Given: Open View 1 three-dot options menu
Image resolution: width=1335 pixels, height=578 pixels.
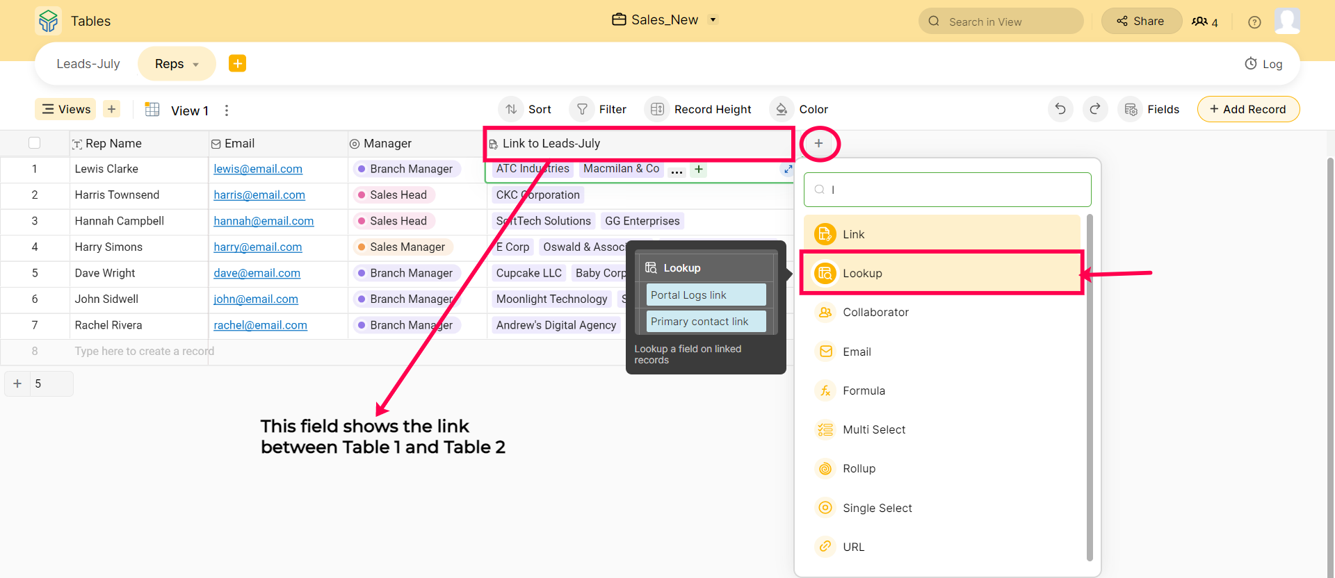Looking at the screenshot, I should 227,110.
